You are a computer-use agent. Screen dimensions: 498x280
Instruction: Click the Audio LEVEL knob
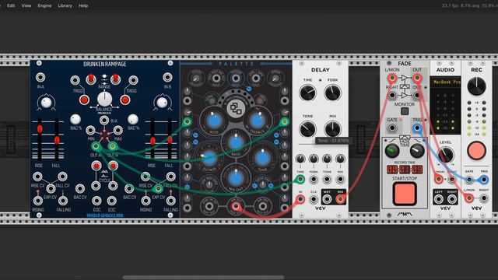tap(445, 155)
